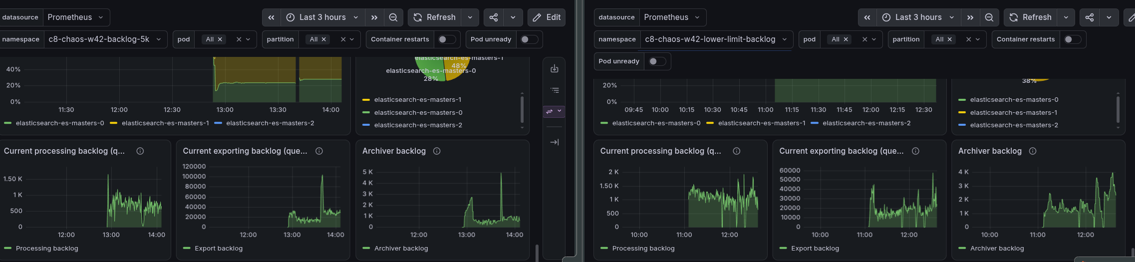The height and width of the screenshot is (262, 1135).
Task: Open share icon in left dashboard
Action: (494, 17)
